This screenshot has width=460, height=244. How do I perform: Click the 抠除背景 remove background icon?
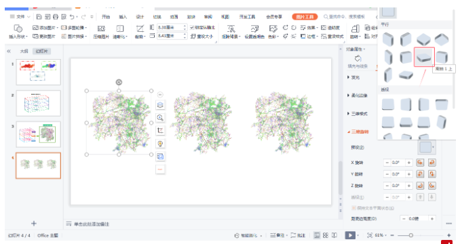point(231,32)
